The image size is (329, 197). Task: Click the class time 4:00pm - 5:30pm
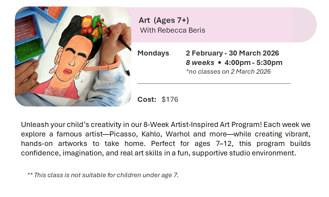pyautogui.click(x=253, y=63)
